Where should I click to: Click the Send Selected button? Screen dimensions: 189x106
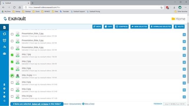tap(139, 26)
